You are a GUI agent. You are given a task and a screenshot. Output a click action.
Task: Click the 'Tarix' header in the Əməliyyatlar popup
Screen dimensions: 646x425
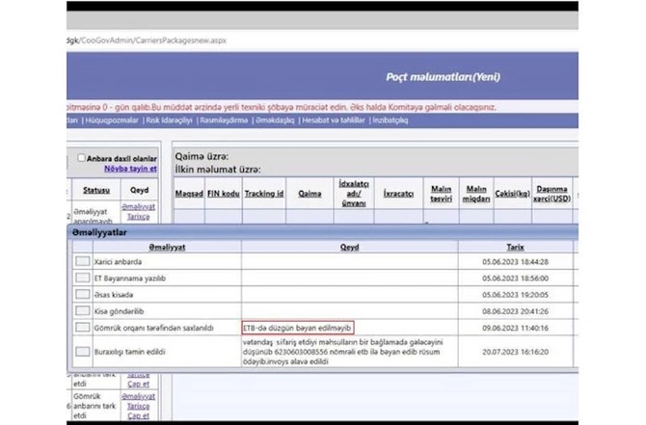click(516, 247)
